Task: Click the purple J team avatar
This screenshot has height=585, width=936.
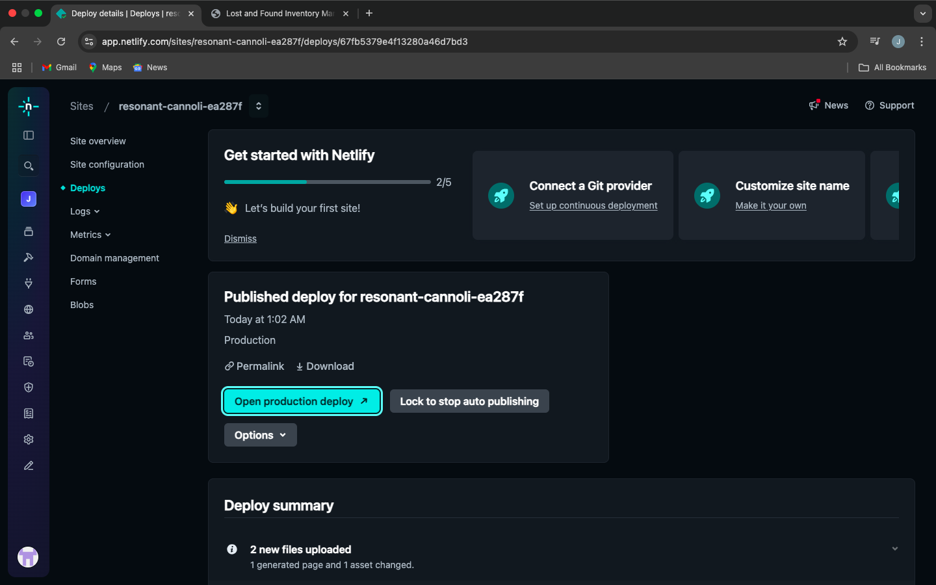Action: 29,199
